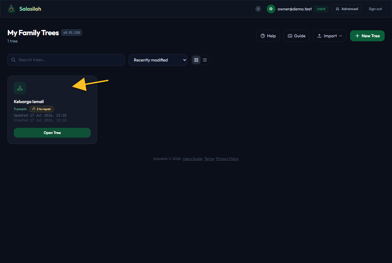Expand the Import dropdown menu
The width and height of the screenshot is (392, 263).
click(330, 36)
